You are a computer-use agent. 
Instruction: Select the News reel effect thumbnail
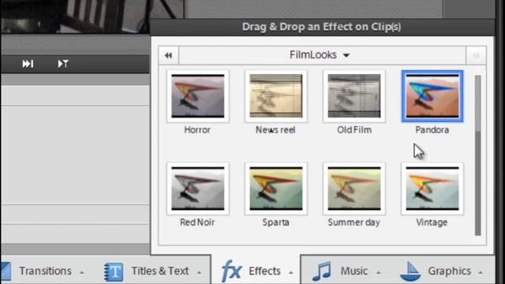pyautogui.click(x=276, y=96)
